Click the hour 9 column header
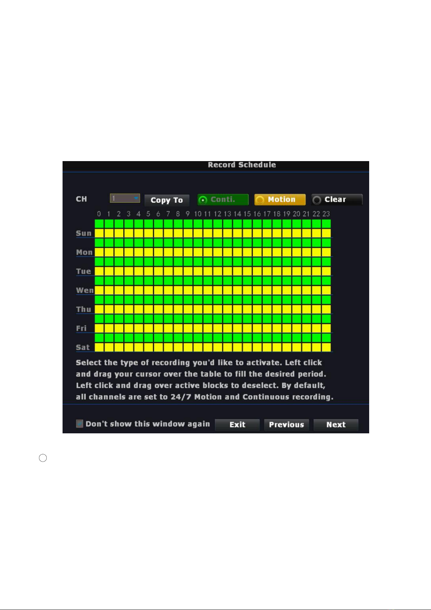Screen dimensions: 431x610 tap(188, 214)
